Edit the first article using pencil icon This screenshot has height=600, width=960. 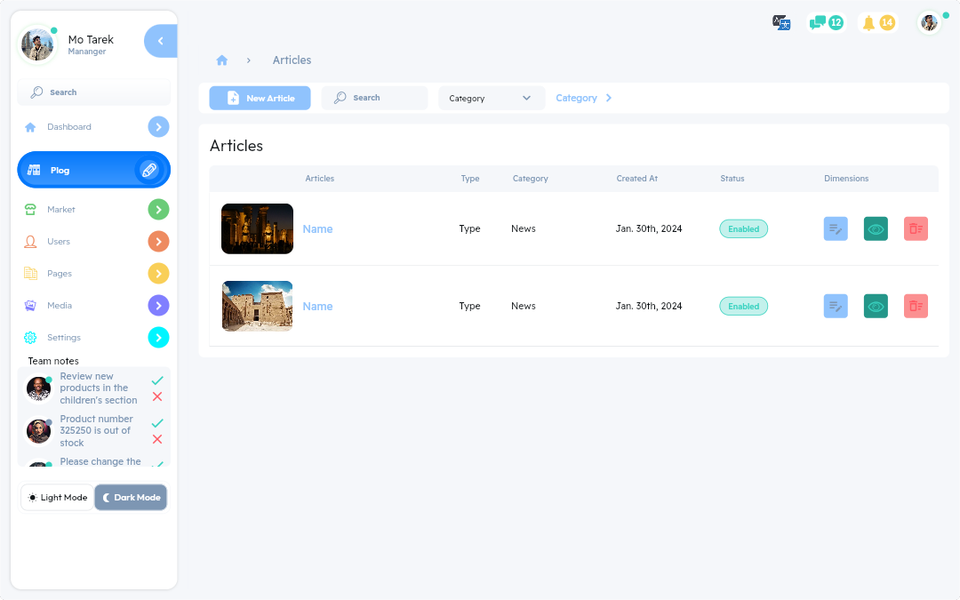(835, 228)
